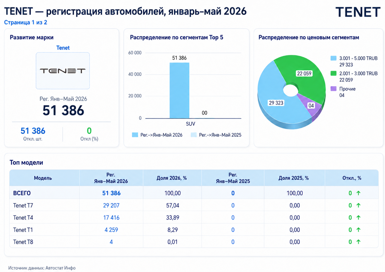
Task: Click the Рег. Янв–Май 2026 column header
Action: click(x=111, y=178)
